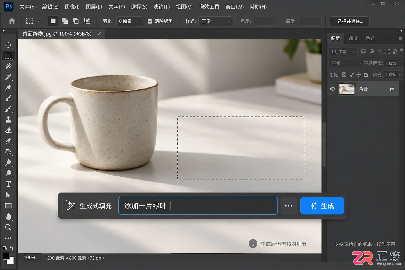Toggle smart object filter icon
405x270 pixels.
tap(395, 51)
